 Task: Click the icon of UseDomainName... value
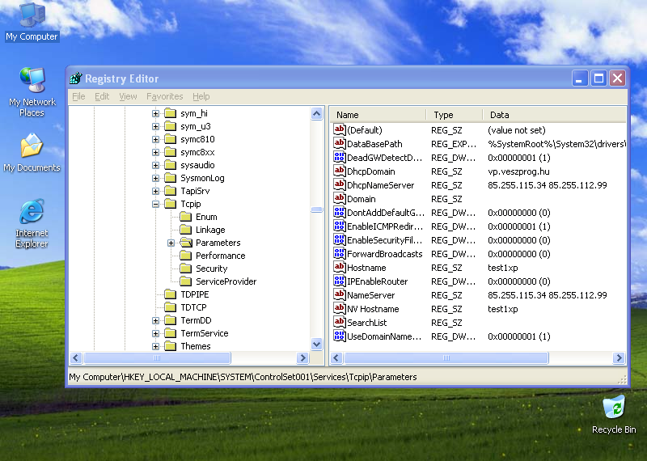(x=339, y=336)
